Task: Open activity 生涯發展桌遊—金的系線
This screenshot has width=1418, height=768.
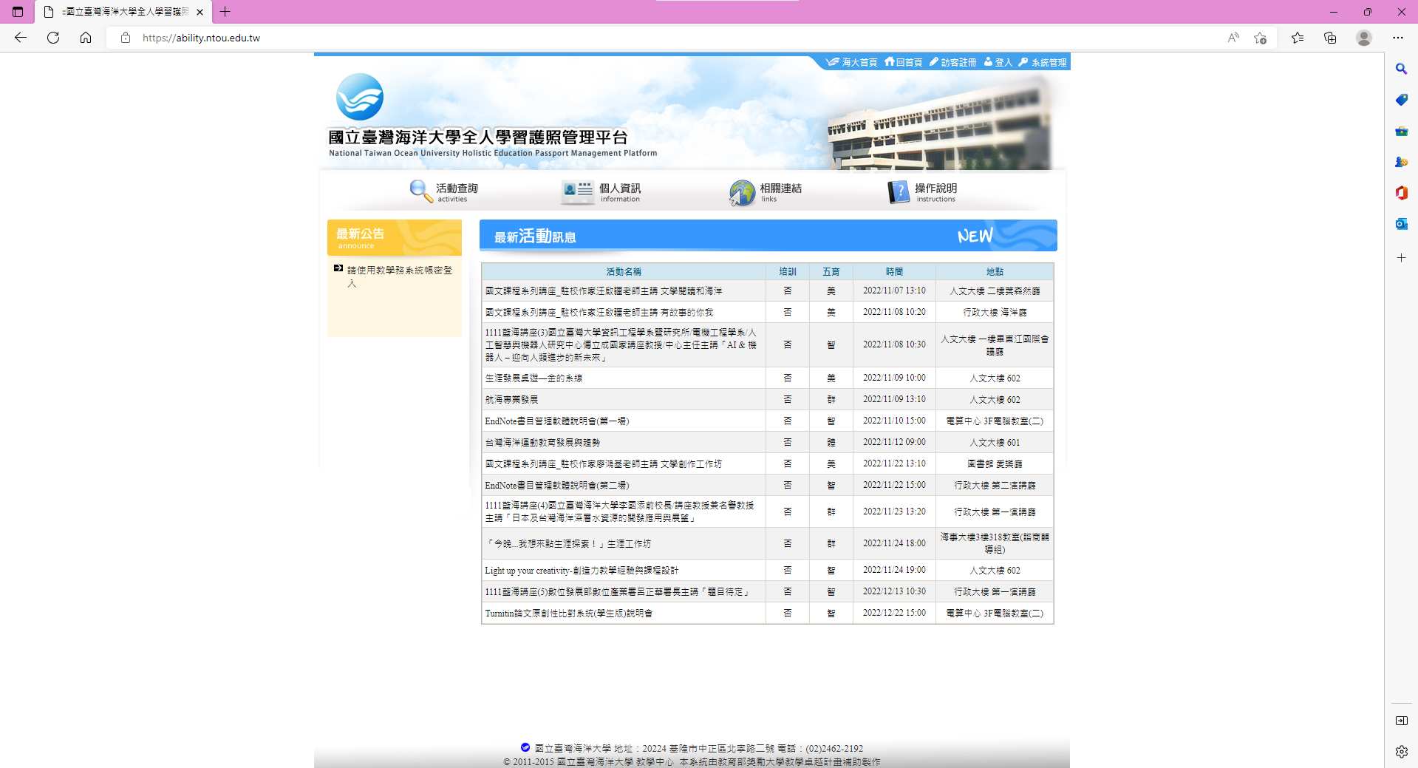Action: tap(534, 378)
